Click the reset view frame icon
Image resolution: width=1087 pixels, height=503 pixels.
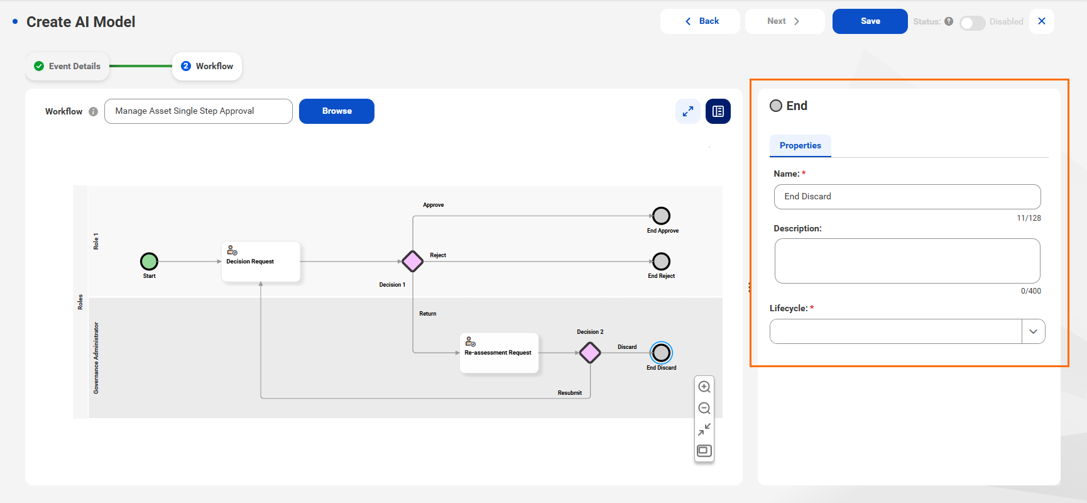[x=704, y=451]
